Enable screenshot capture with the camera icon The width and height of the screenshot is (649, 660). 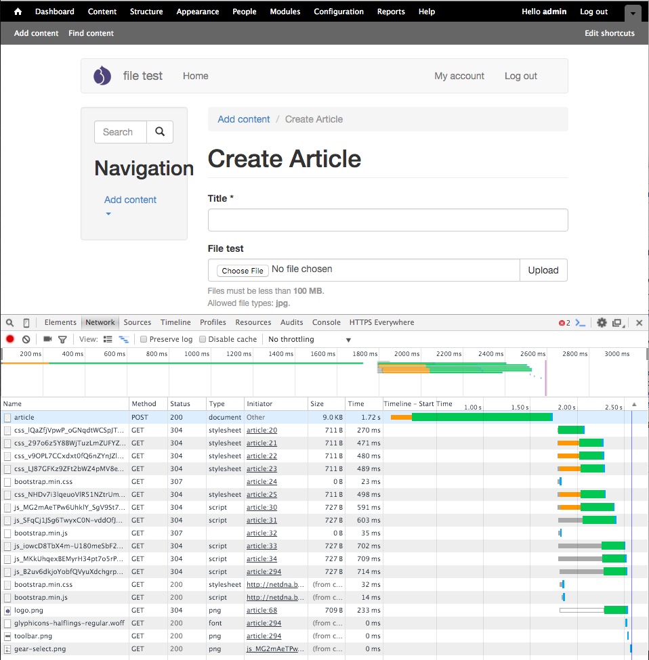point(46,338)
